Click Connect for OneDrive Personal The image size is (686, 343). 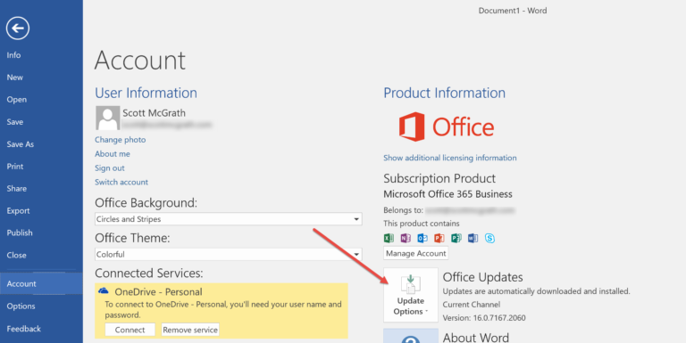tap(130, 330)
